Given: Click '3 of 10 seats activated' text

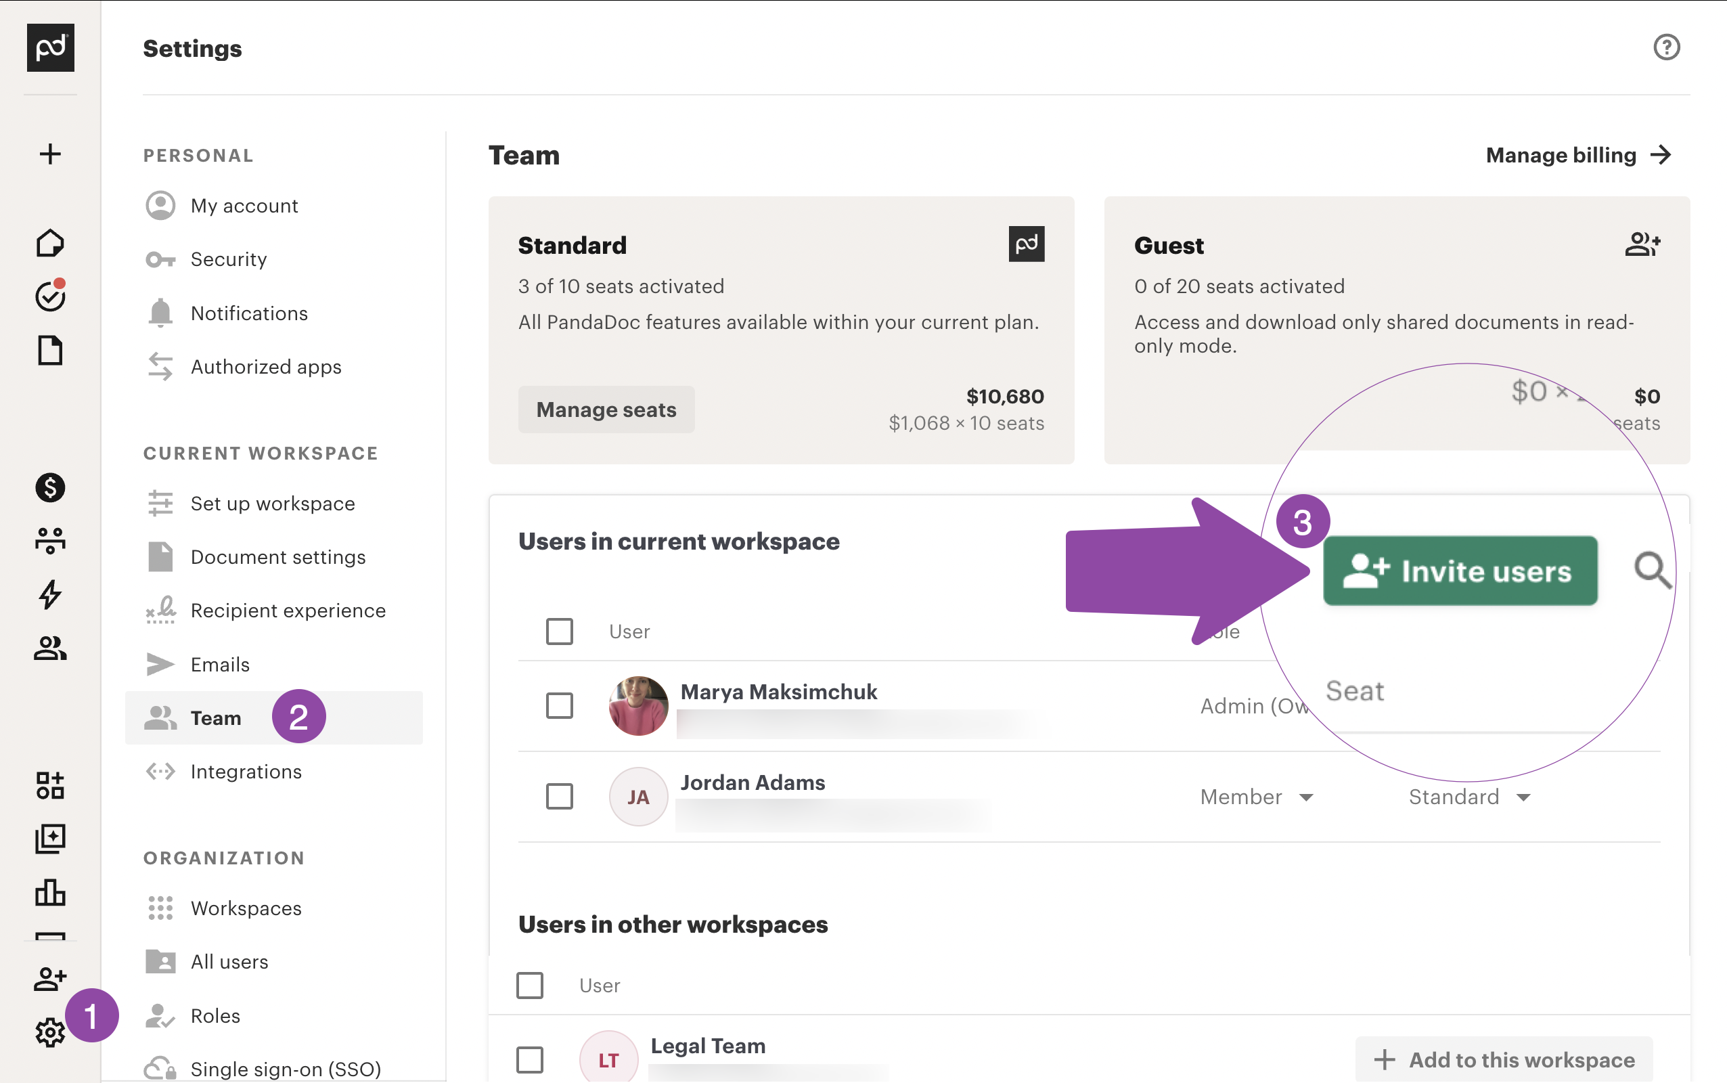Looking at the screenshot, I should (621, 286).
